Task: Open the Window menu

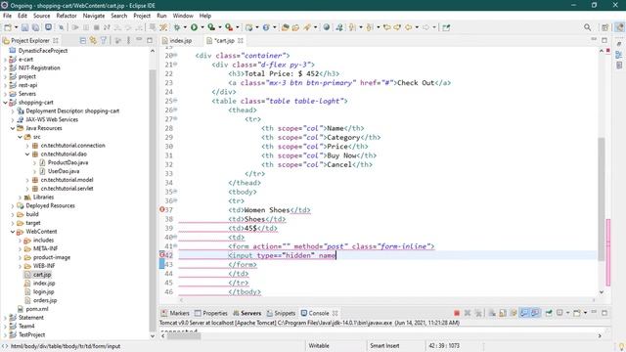Action: coord(183,16)
